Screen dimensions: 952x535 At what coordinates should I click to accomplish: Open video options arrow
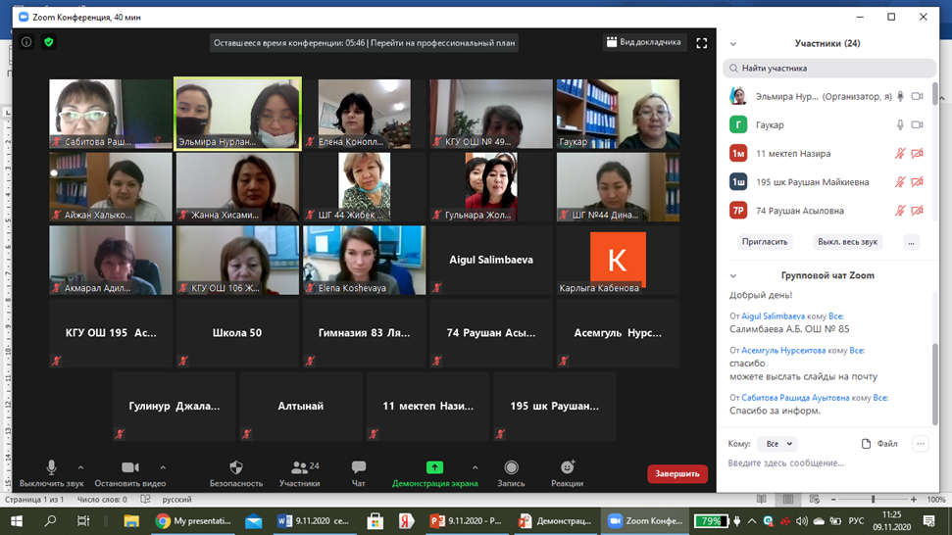click(x=163, y=467)
